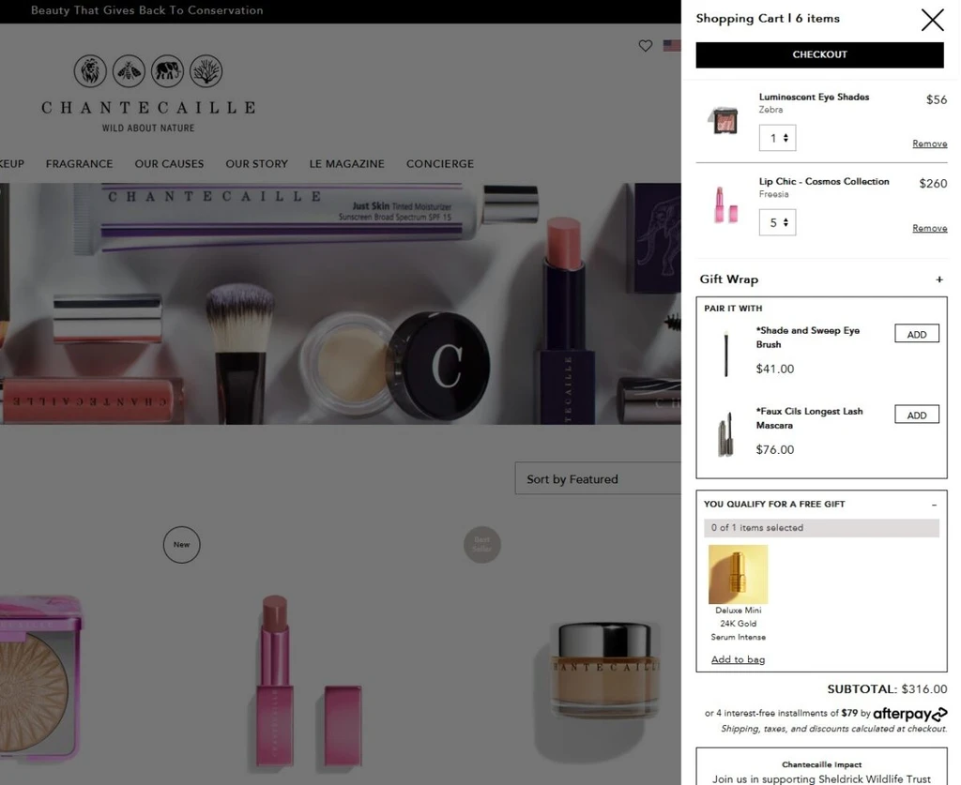Click the 0 of 1 items selected bar
Image resolution: width=961 pixels, height=785 pixels.
point(821,528)
